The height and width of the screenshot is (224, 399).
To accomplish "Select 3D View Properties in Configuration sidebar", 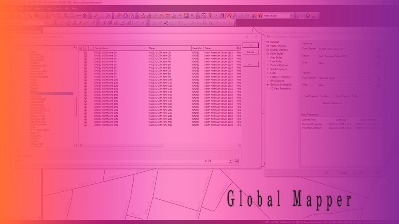I will [x=281, y=89].
